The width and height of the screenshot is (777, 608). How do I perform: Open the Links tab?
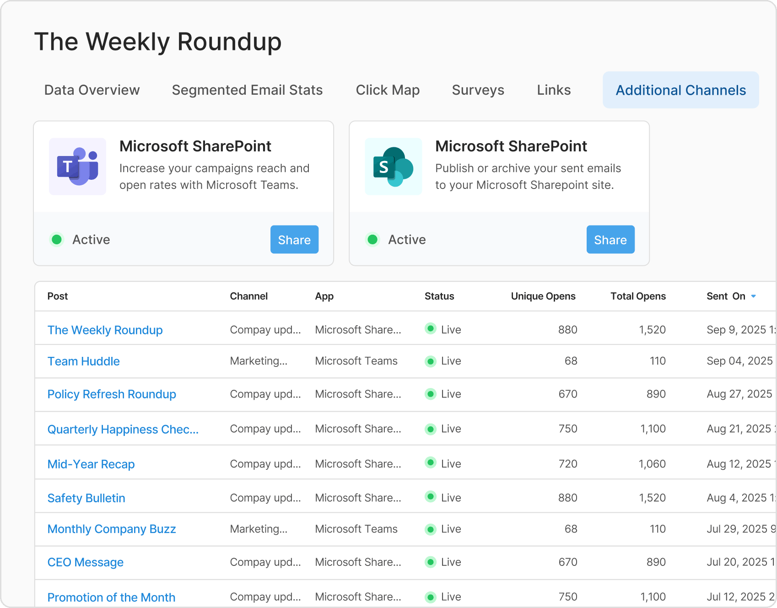[554, 90]
